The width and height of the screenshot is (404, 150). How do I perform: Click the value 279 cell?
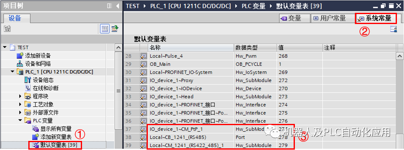[299, 145]
